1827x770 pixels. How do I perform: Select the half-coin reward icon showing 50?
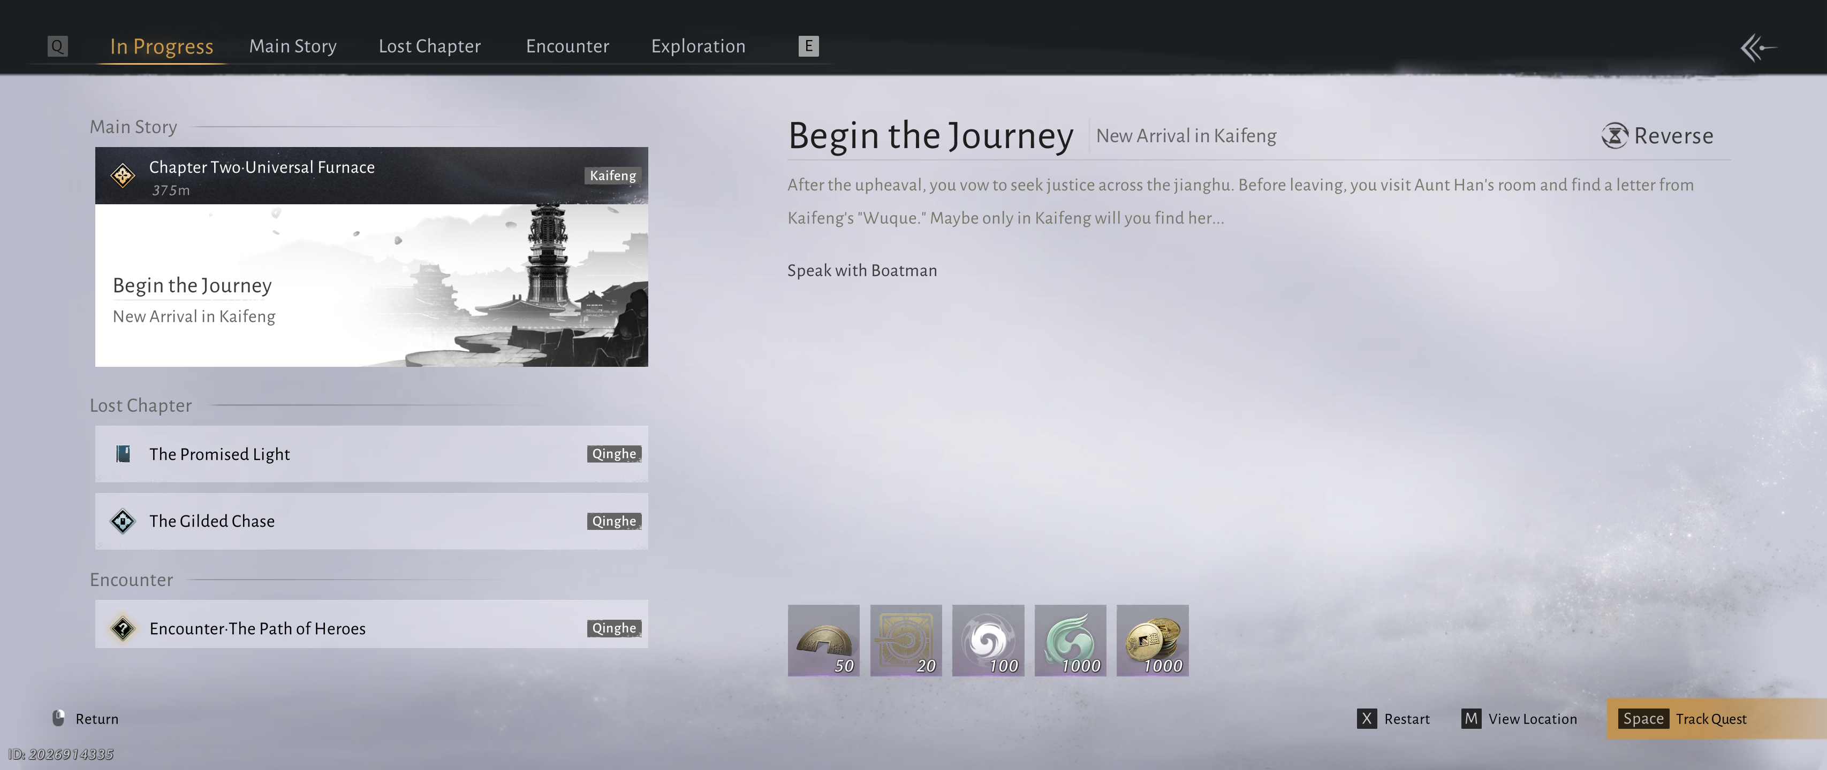click(x=823, y=640)
